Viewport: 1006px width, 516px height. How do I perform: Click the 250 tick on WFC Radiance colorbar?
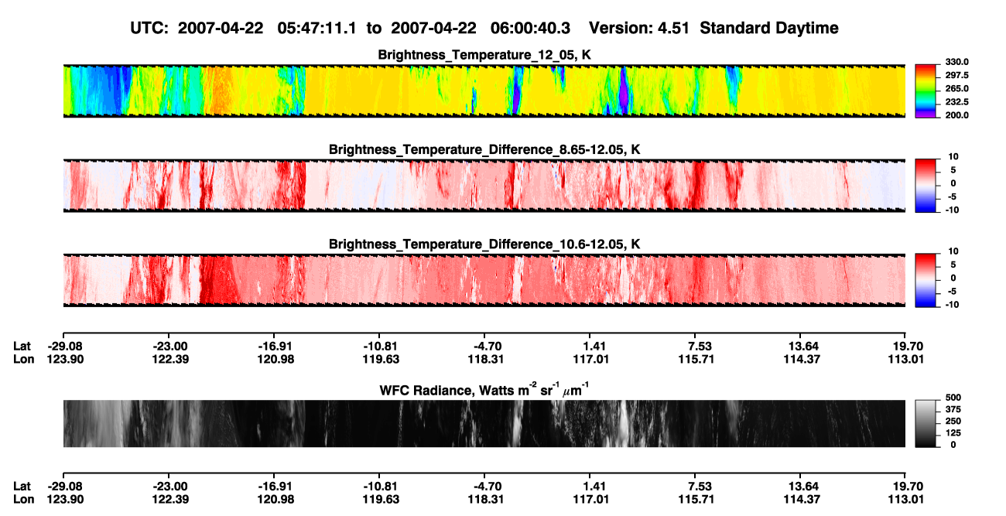tap(955, 421)
